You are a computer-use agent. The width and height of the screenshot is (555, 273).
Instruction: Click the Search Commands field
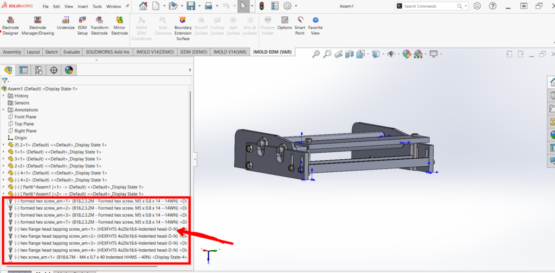(431, 6)
